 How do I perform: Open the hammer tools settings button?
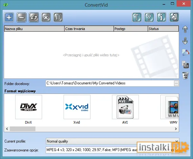[x=137, y=17]
